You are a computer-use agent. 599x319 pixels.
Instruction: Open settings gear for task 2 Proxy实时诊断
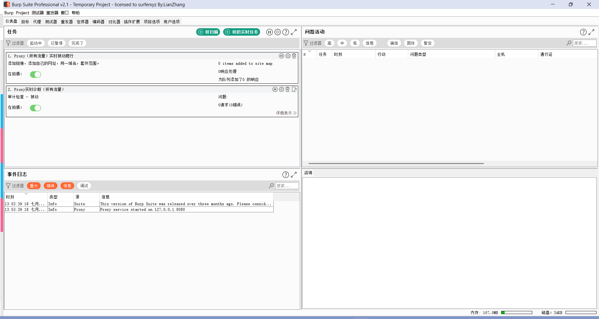click(281, 89)
